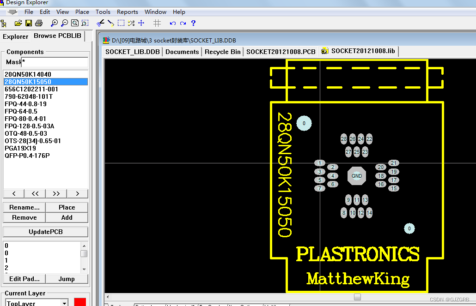This screenshot has height=306, width=476.
Task: Move selection with the four-arrow icon
Action: pyautogui.click(x=141, y=23)
